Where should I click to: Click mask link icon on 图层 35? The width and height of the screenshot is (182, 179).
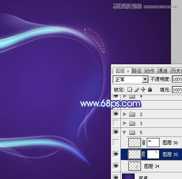[x=144, y=154]
